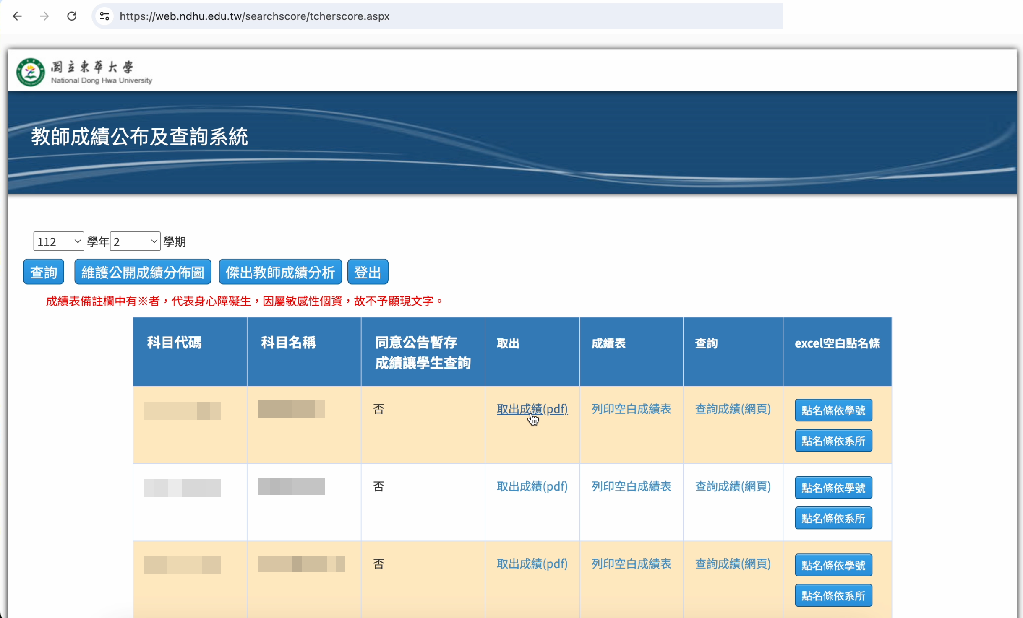Open 取出成績(pdf) link in second row

click(532, 486)
